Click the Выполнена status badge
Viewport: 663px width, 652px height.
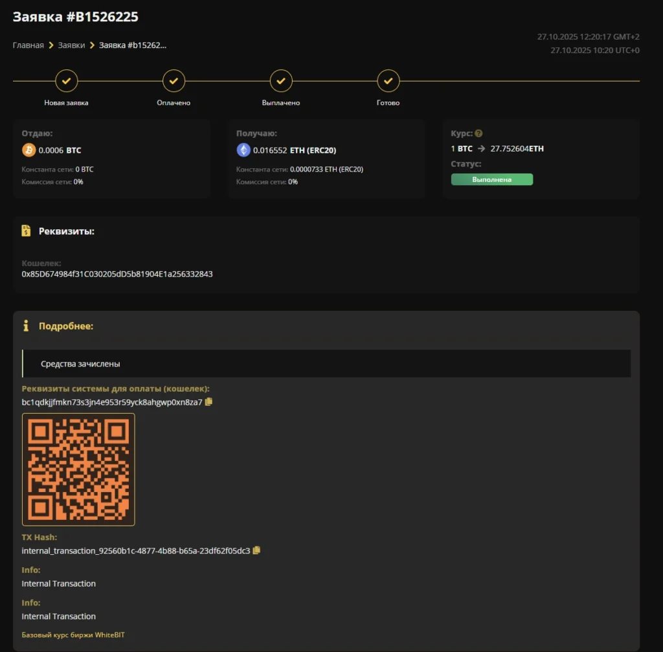(492, 179)
